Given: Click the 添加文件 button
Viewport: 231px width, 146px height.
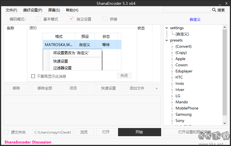Looking at the screenshot, I should pos(137,88).
